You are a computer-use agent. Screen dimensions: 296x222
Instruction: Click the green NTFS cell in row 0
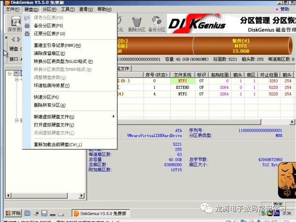click(183, 81)
